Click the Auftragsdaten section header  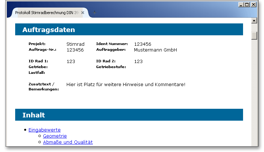48,30
